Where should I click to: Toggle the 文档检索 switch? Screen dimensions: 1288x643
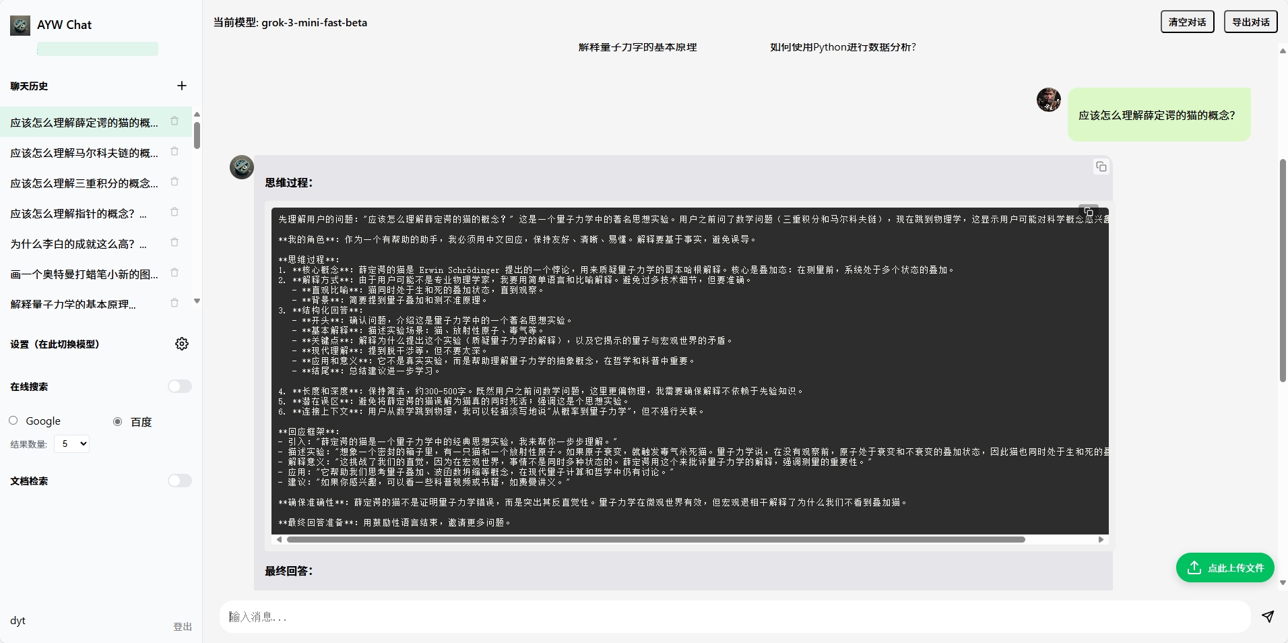pyautogui.click(x=180, y=481)
